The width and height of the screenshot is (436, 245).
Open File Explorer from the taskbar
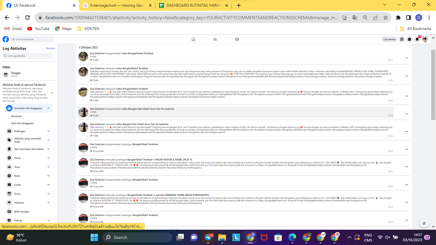(222, 237)
